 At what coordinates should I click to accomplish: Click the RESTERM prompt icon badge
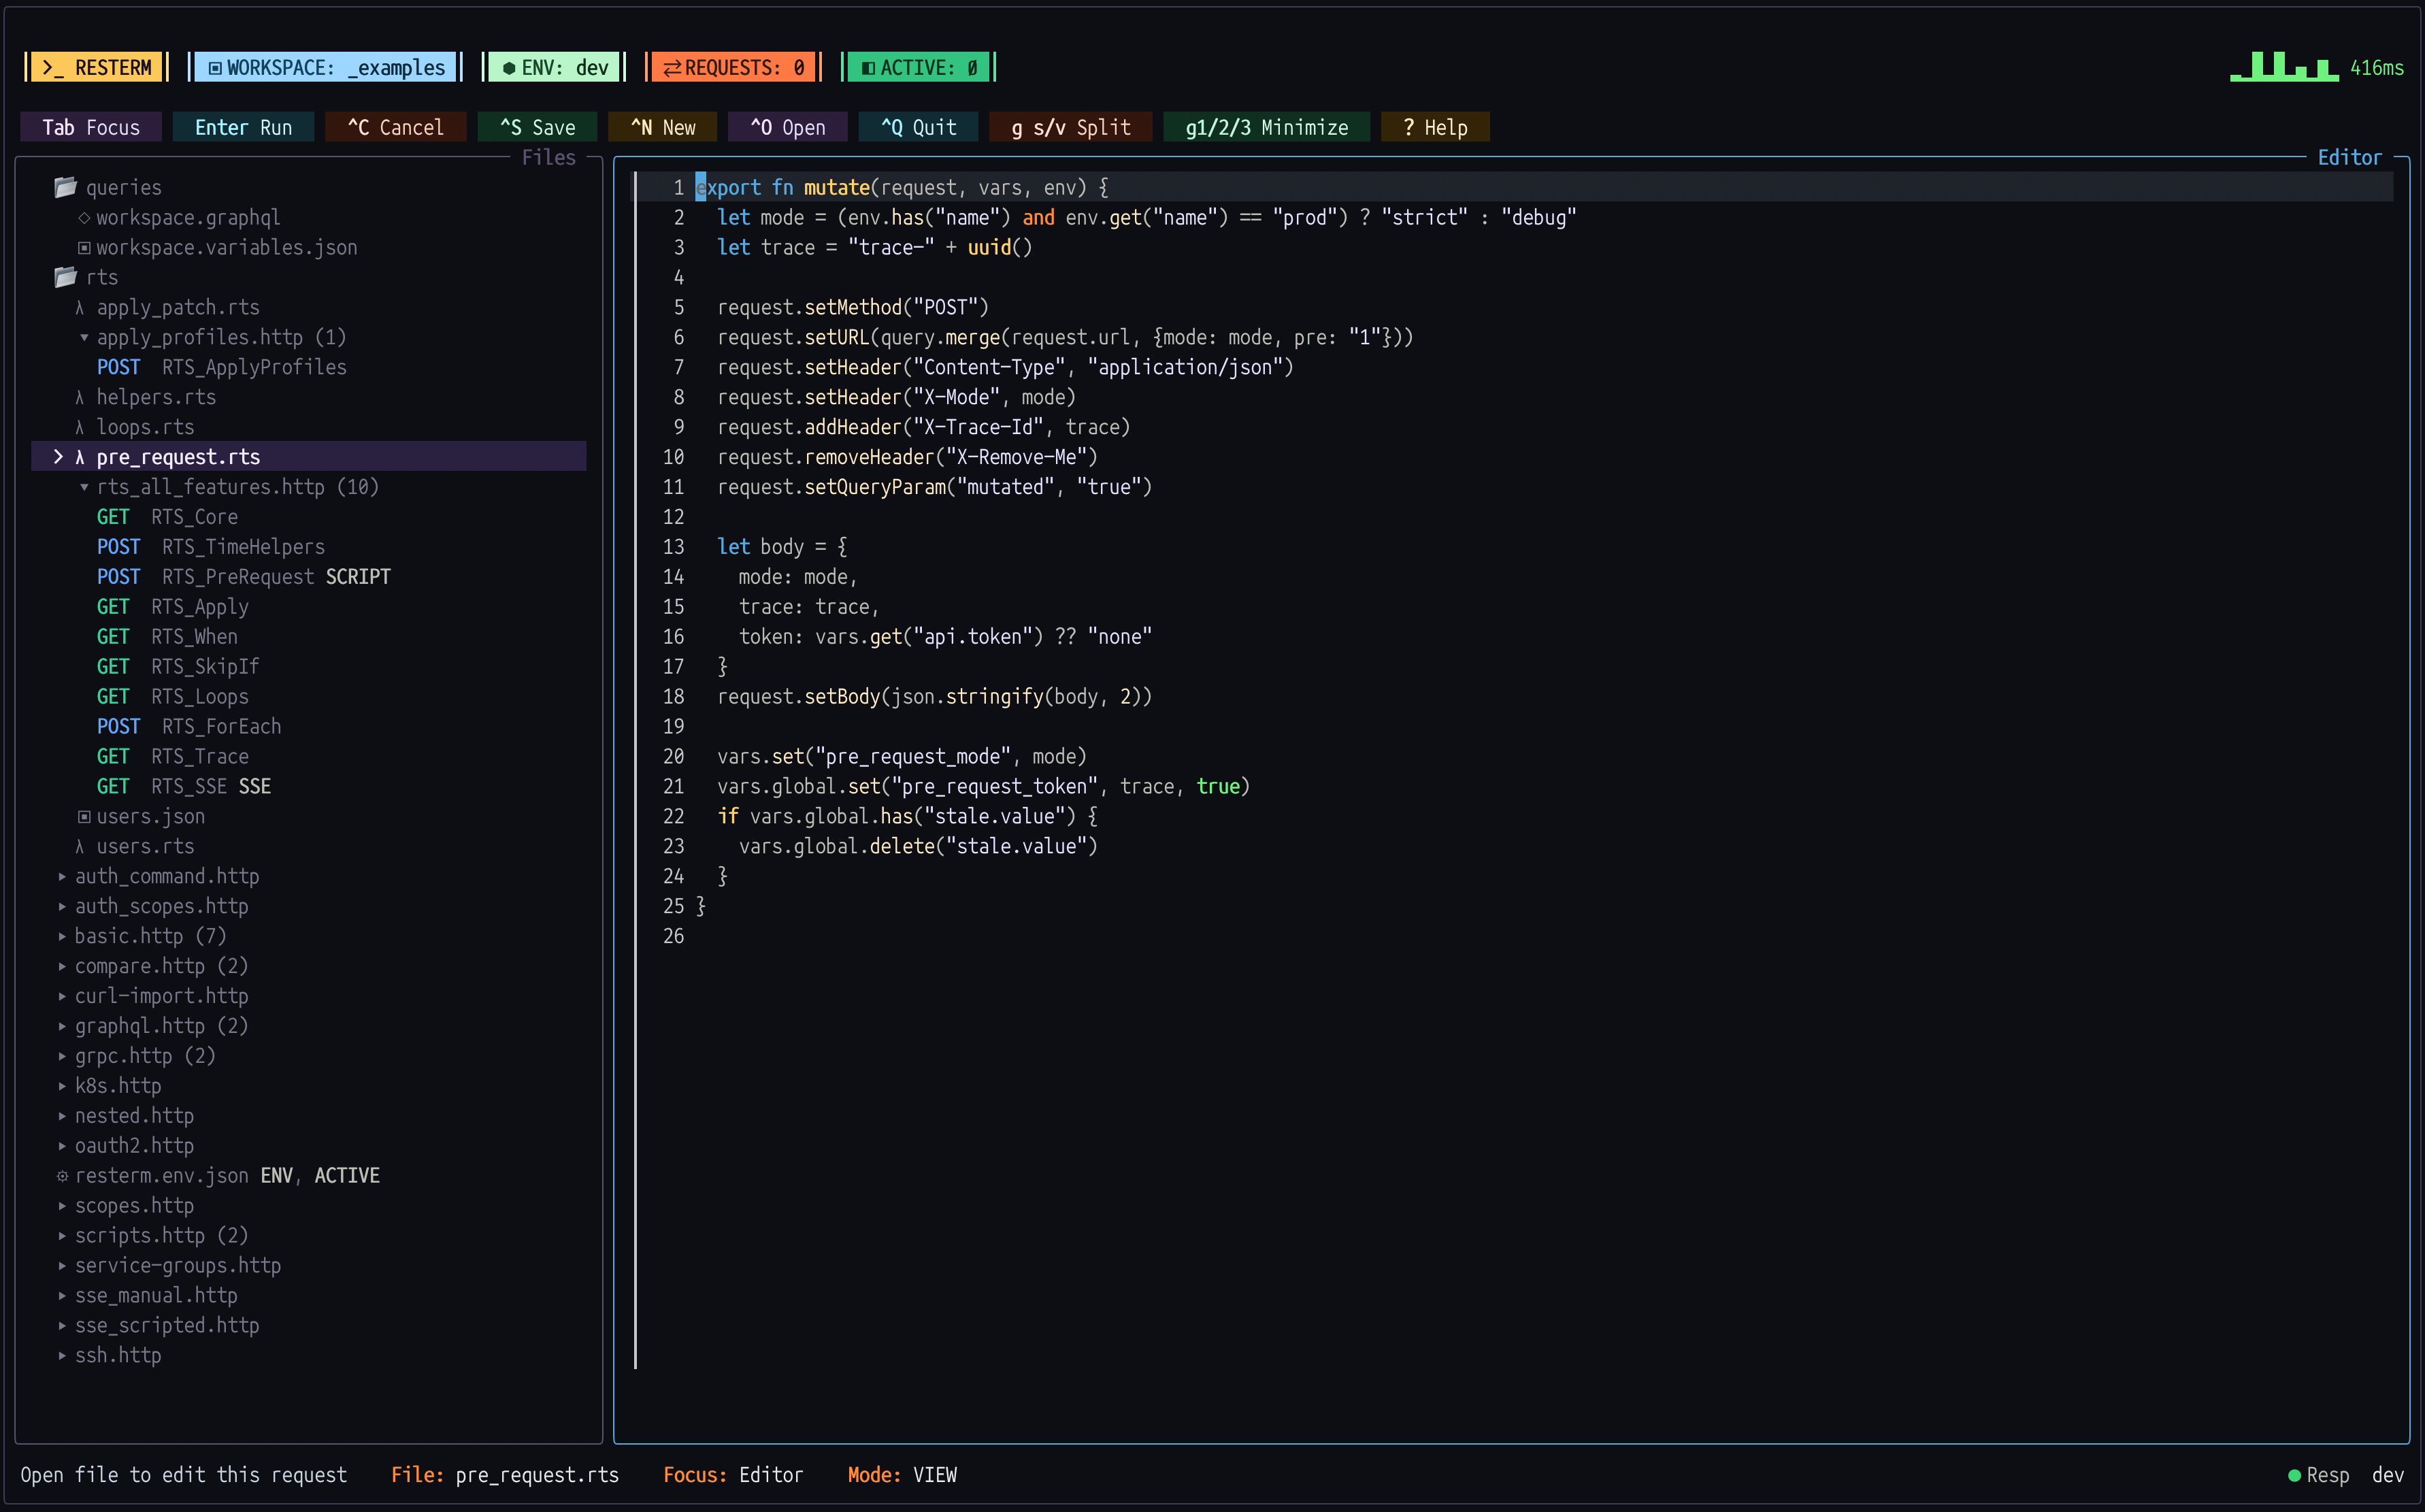point(53,68)
